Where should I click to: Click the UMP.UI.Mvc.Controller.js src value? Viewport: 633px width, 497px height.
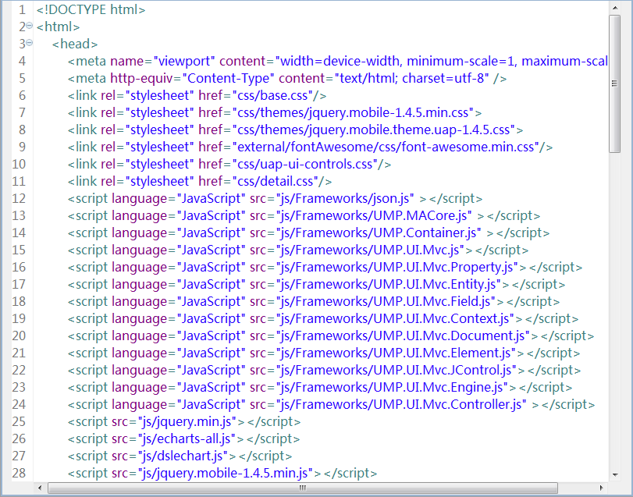tap(401, 404)
